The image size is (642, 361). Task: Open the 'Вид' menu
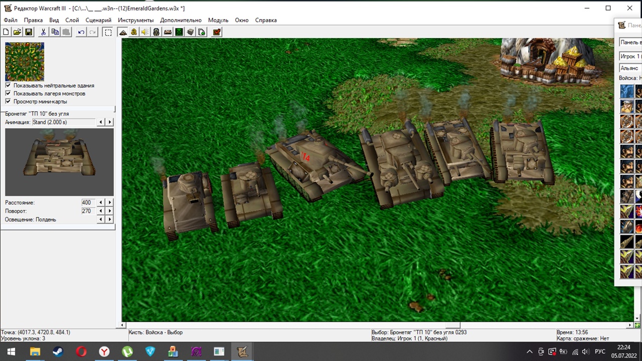(x=54, y=20)
